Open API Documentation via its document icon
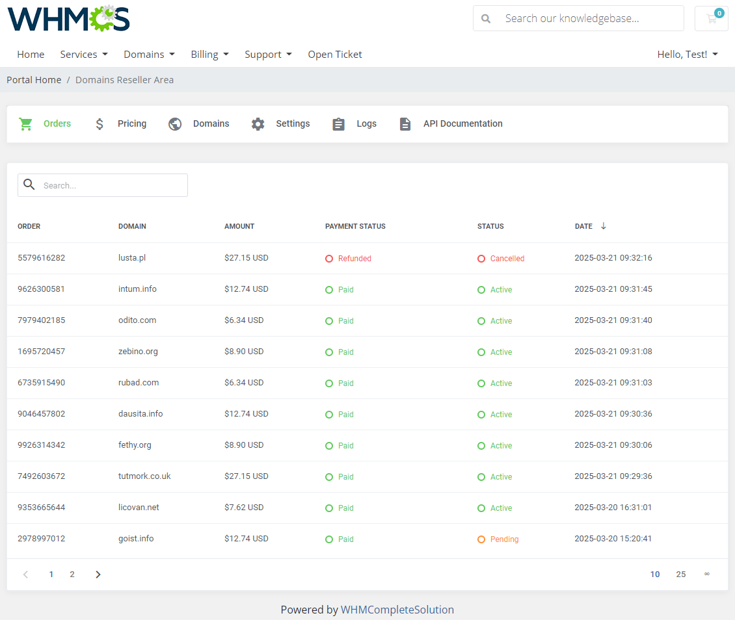Viewport: 735px width, 620px height. click(405, 123)
